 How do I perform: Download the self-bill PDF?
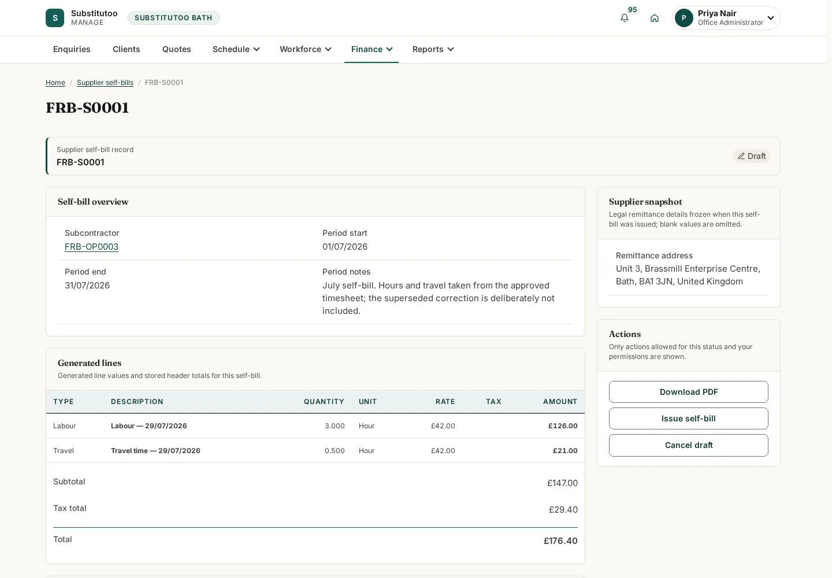tap(689, 392)
